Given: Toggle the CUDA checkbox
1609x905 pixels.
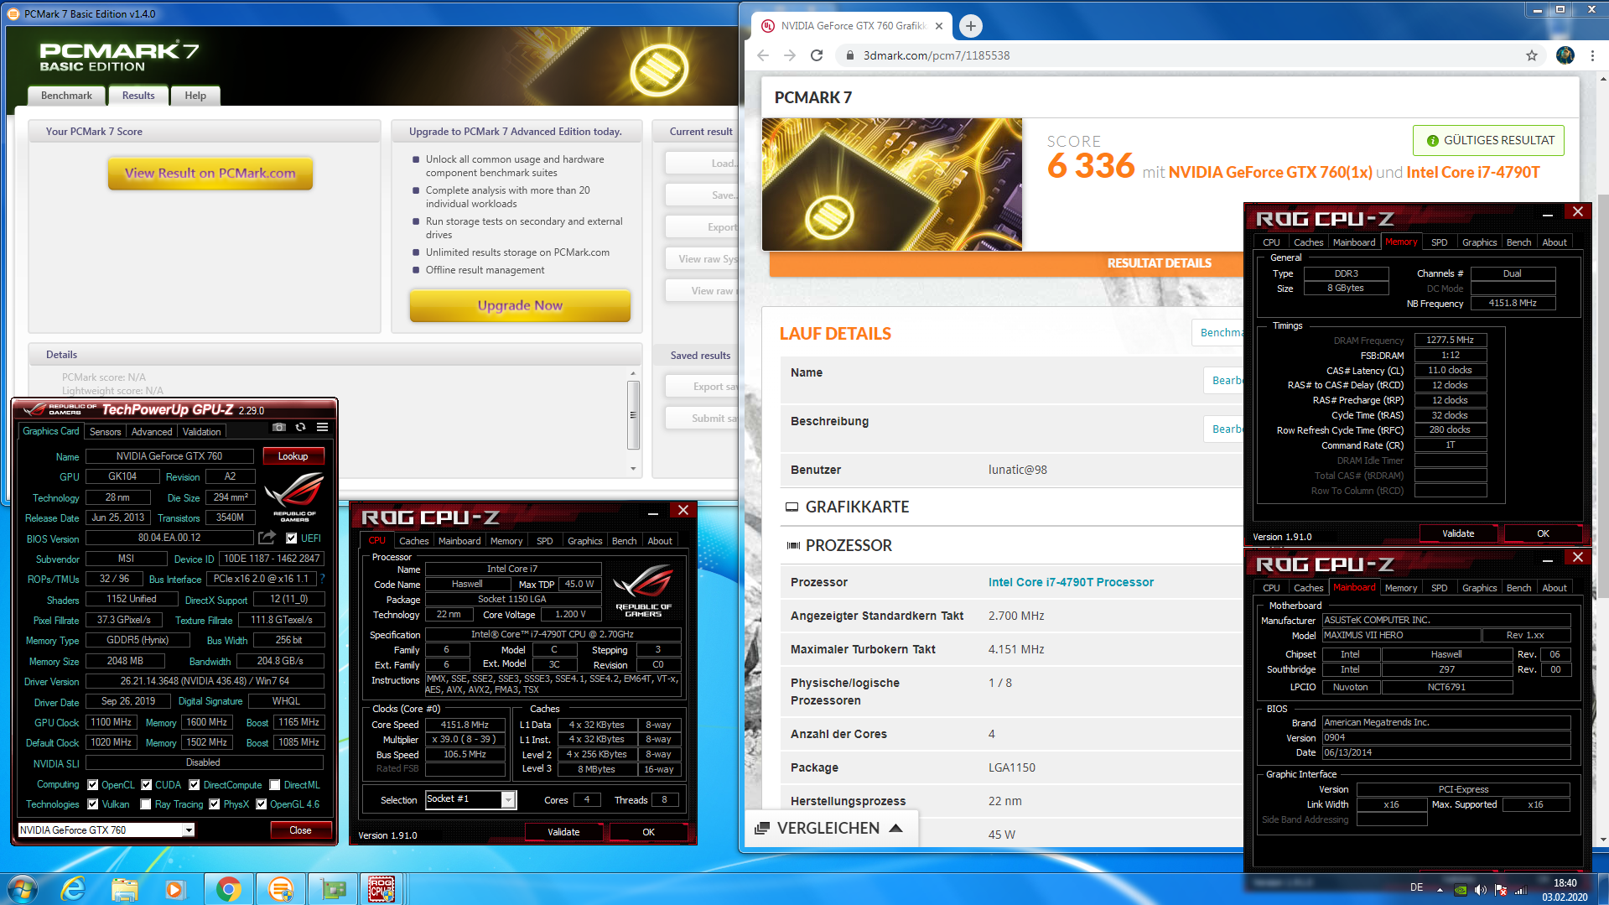Looking at the screenshot, I should click(x=147, y=785).
